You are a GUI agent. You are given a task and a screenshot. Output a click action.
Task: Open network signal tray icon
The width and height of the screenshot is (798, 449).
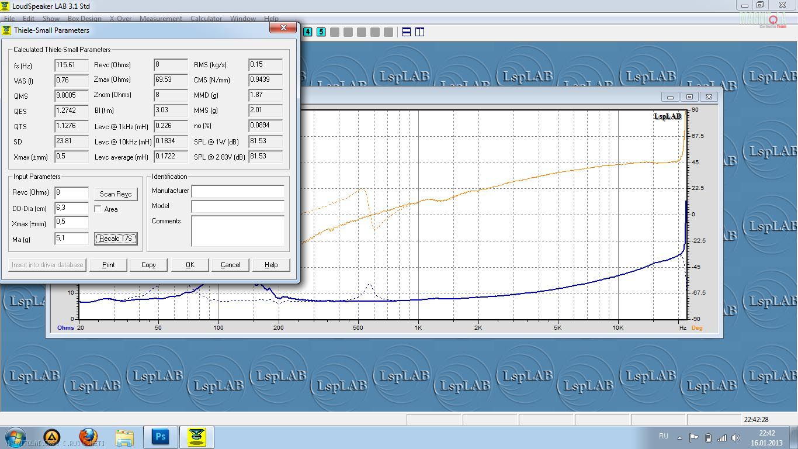722,437
